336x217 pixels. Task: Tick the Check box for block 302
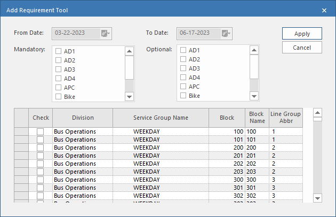[41, 196]
